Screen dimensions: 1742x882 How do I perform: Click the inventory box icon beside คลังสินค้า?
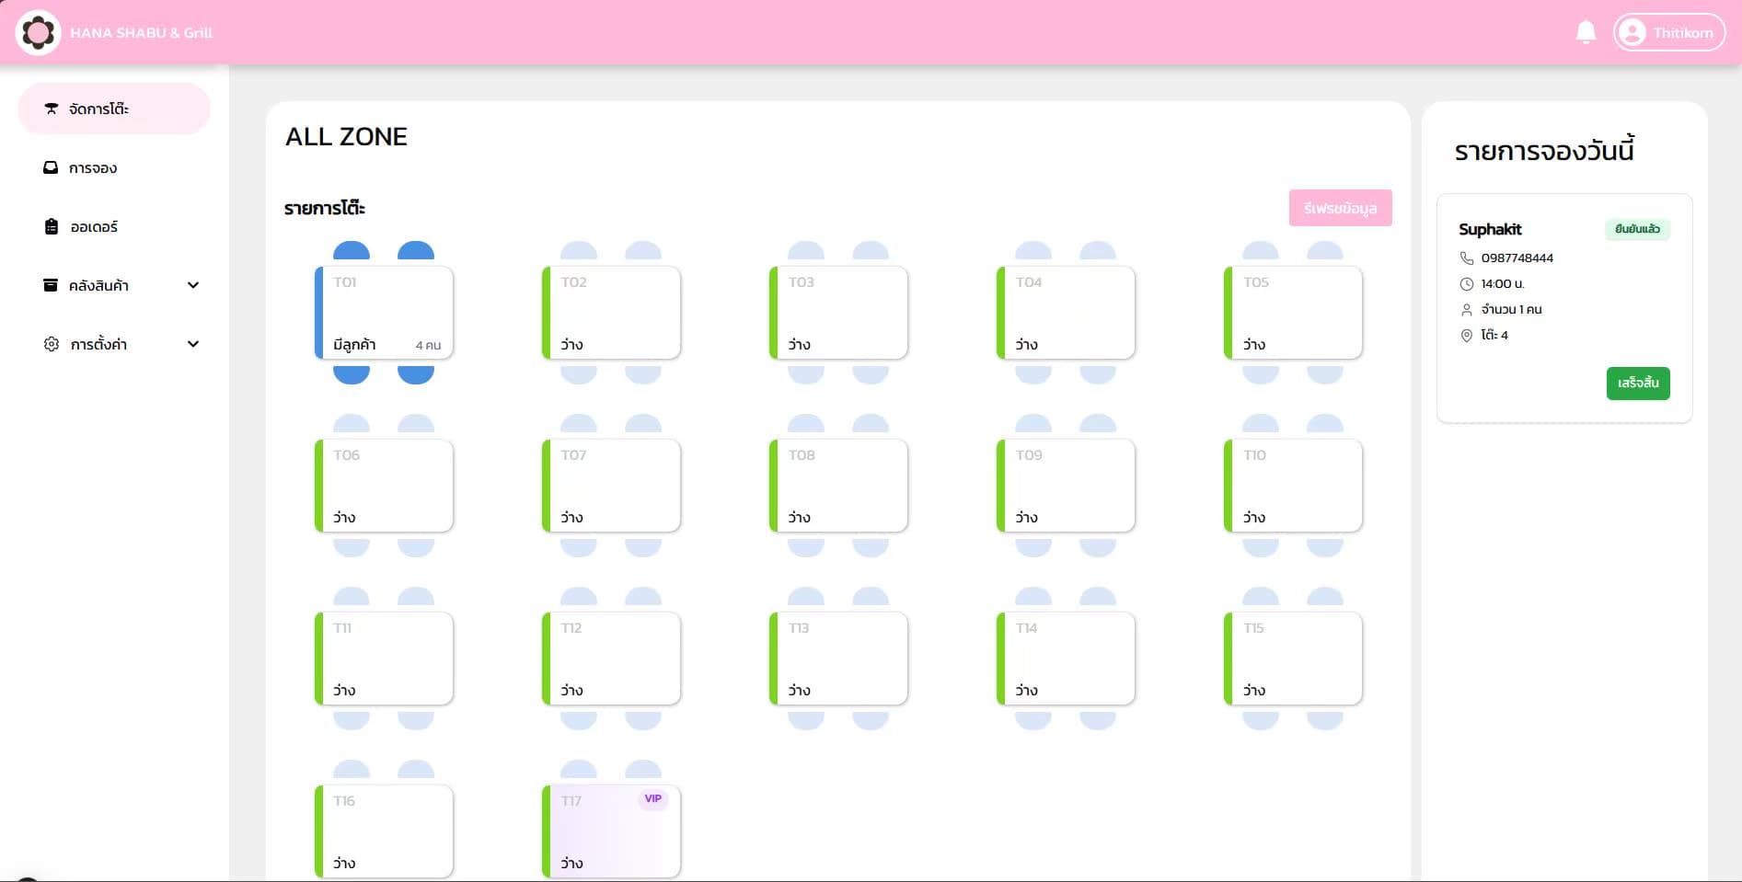point(52,285)
